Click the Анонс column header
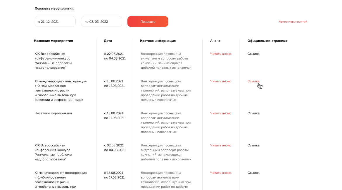Screen dimensions: 342x190 [215, 41]
